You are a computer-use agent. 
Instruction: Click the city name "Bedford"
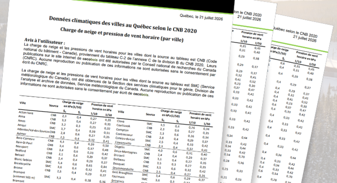click(20, 151)
